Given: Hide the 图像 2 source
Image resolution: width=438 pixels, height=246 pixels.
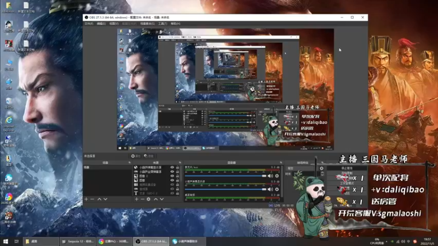Looking at the screenshot, I should click(x=172, y=176).
